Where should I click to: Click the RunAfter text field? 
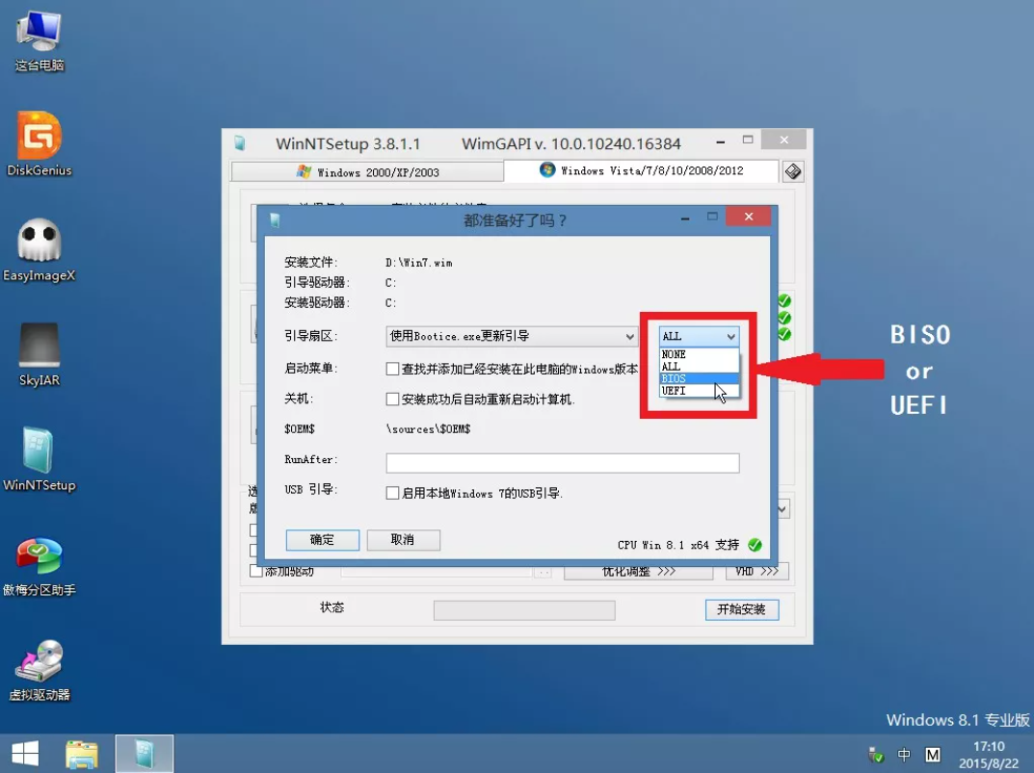pyautogui.click(x=563, y=463)
